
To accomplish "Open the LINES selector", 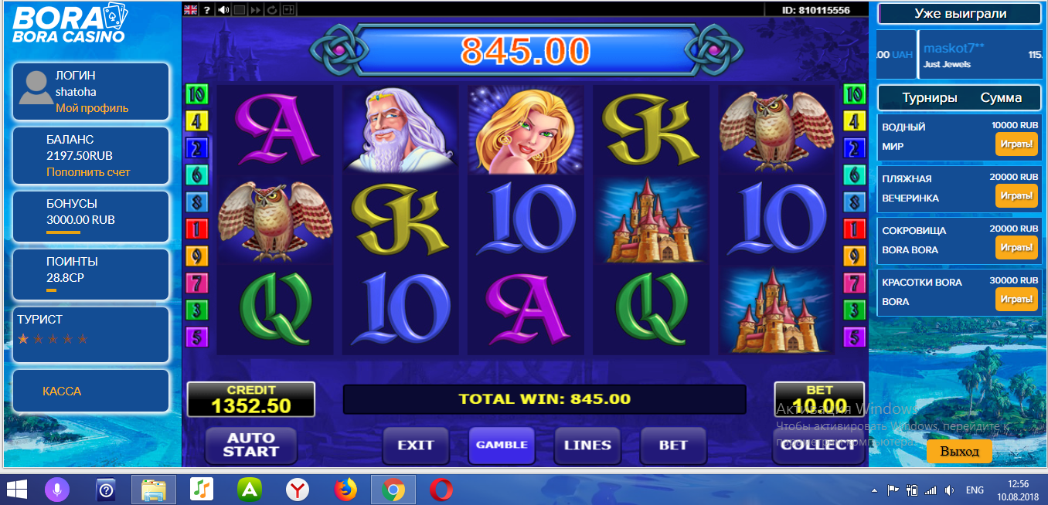I will tap(587, 446).
